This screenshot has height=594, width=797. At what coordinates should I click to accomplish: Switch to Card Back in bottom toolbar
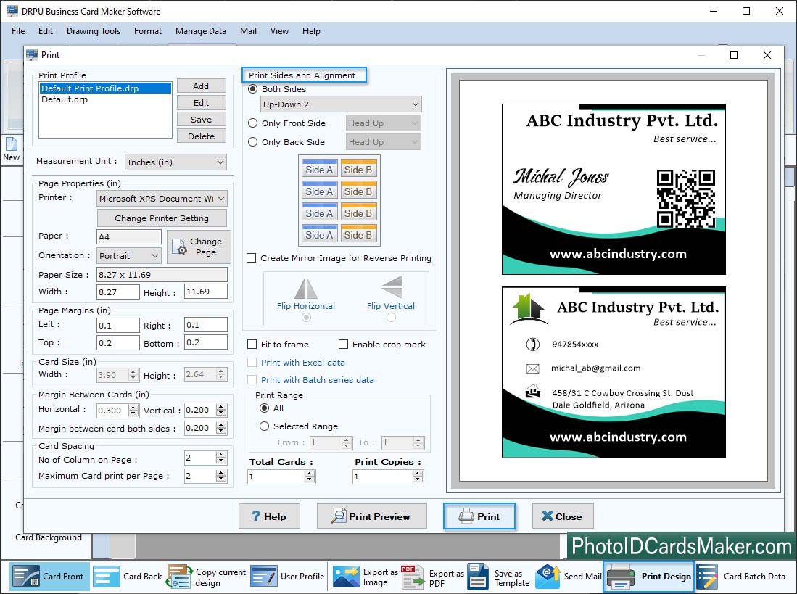128,576
